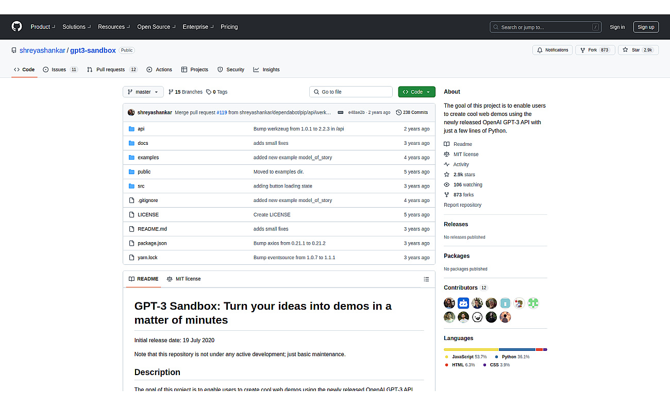The width and height of the screenshot is (670, 406).
Task: Click the docs folder icon
Action: click(131, 143)
